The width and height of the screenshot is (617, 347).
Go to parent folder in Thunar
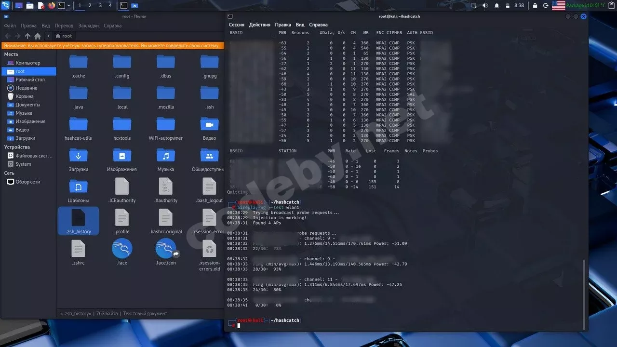[x=27, y=36]
